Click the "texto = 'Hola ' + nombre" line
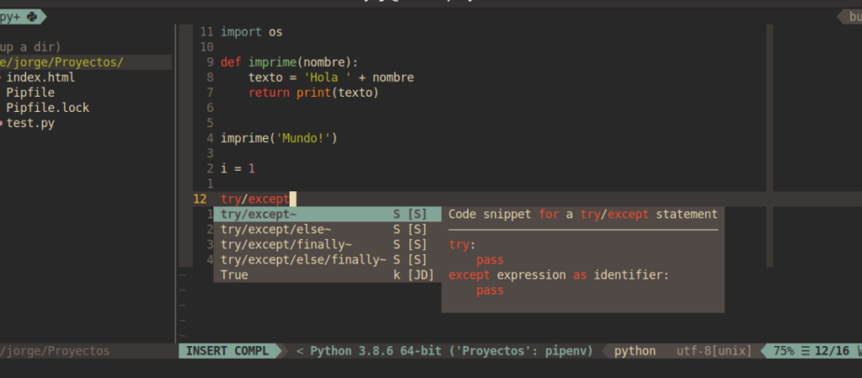Image resolution: width=862 pixels, height=378 pixels. (x=331, y=77)
